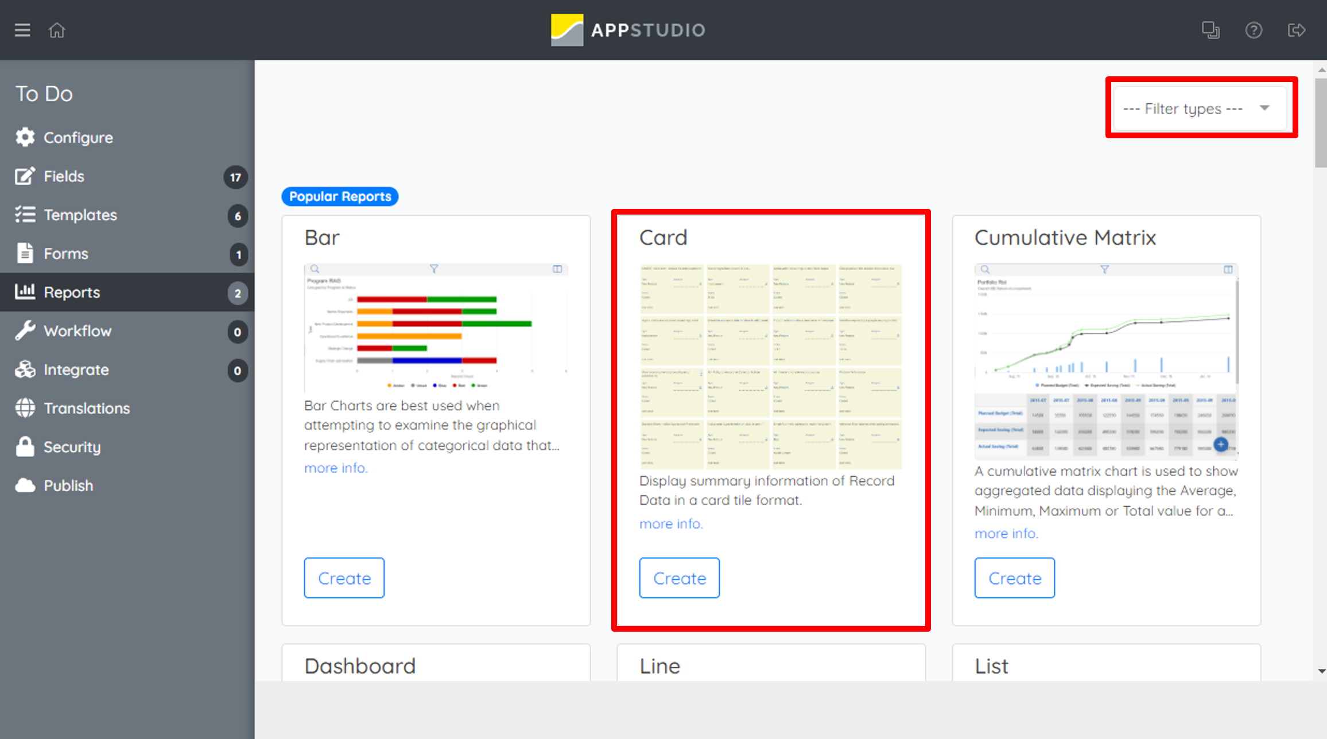Click the hamburger menu icon
The height and width of the screenshot is (739, 1327).
[x=22, y=30]
